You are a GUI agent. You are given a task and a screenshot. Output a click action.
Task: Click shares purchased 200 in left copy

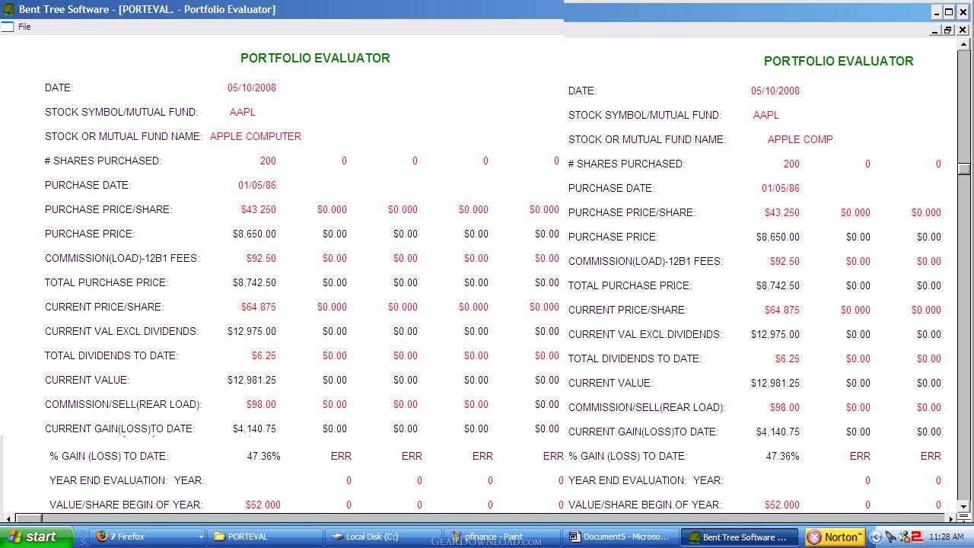click(268, 161)
